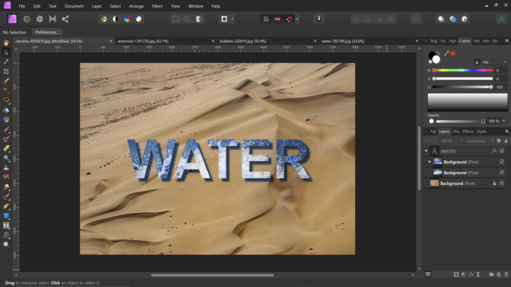Select the Zoom magnifier tool
The width and height of the screenshot is (511, 287).
(6, 244)
